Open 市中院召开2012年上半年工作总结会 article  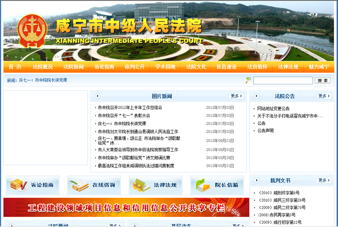(x=130, y=108)
